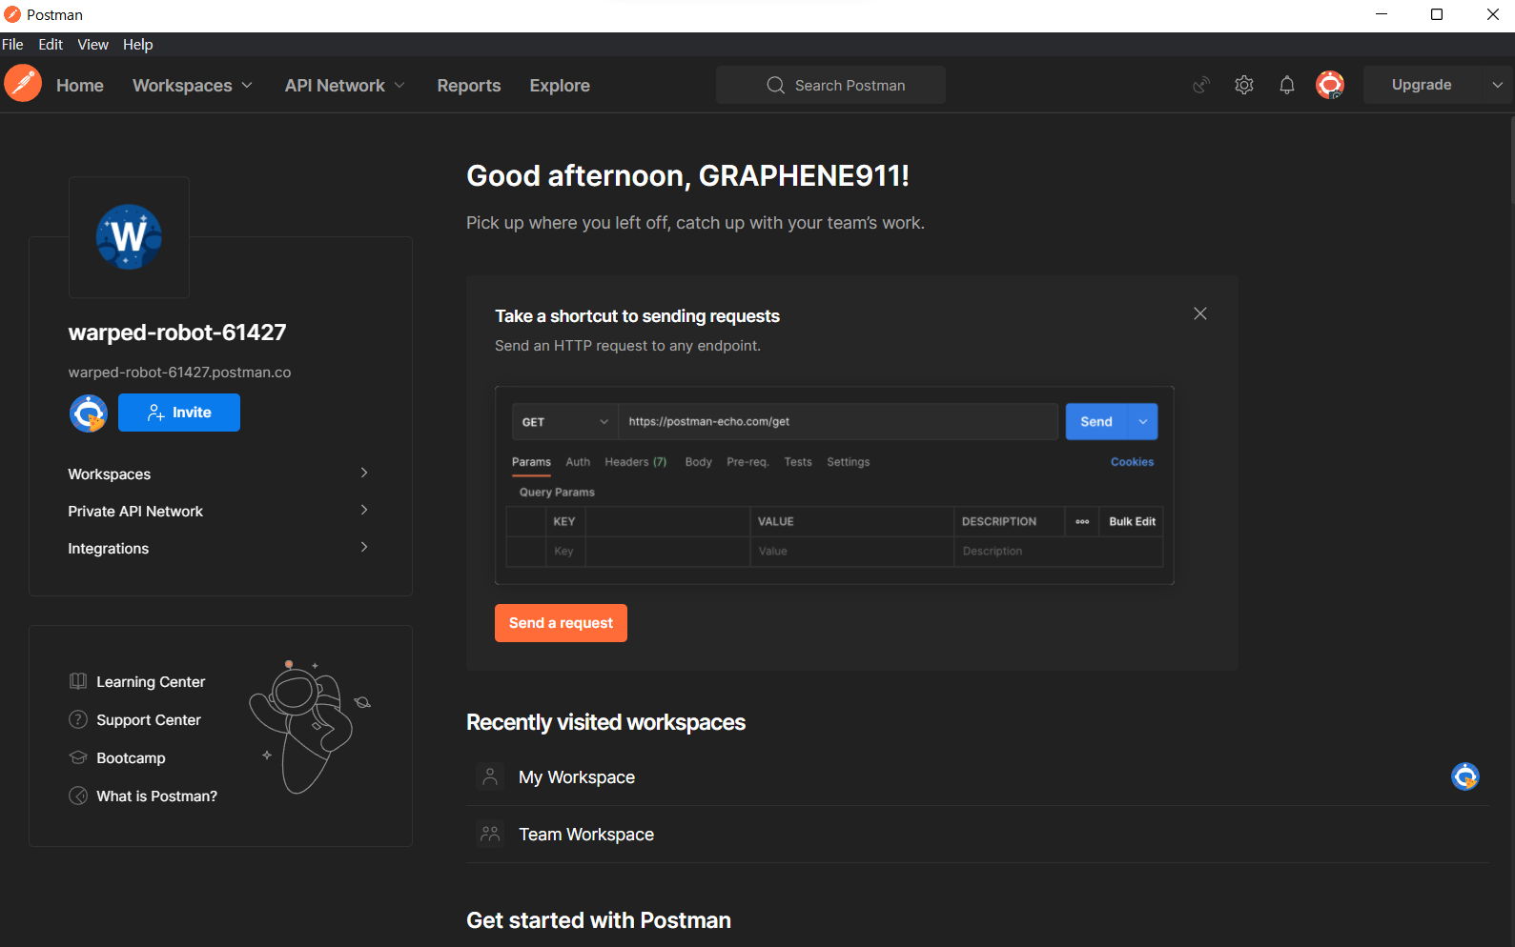The image size is (1515, 947).
Task: Expand the Workspaces header dropdown
Action: (x=247, y=85)
